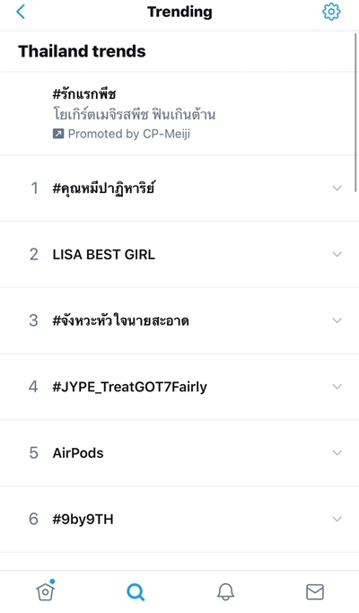Expand chevron for AirPods trend
This screenshot has height=613, width=359.
coord(337,452)
